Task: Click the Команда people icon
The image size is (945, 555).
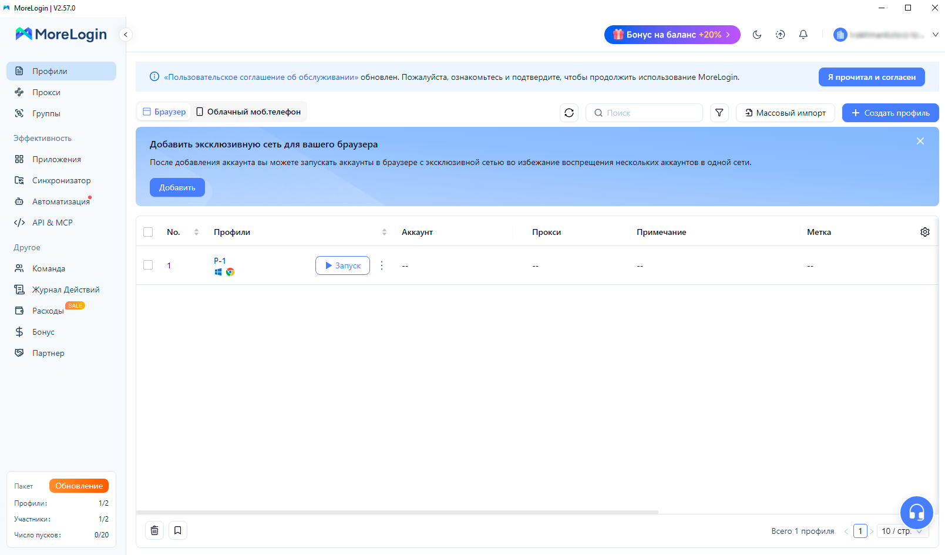Action: pyautogui.click(x=19, y=268)
